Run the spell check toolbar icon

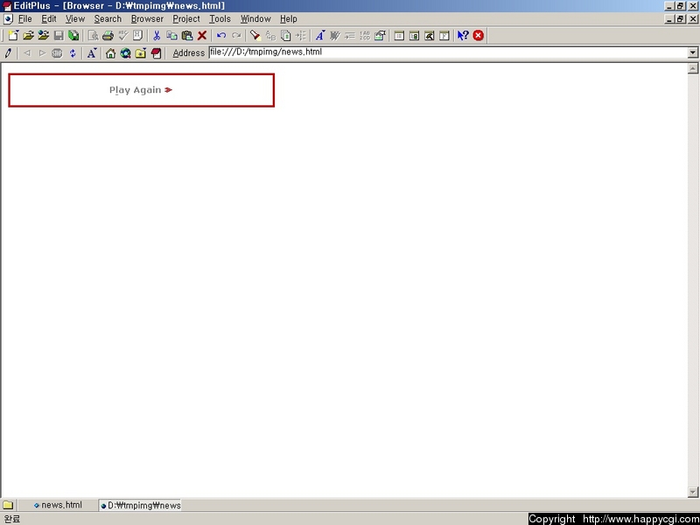122,35
